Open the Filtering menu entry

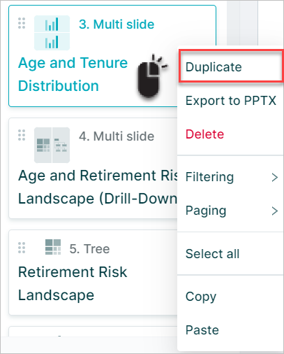[230, 177]
